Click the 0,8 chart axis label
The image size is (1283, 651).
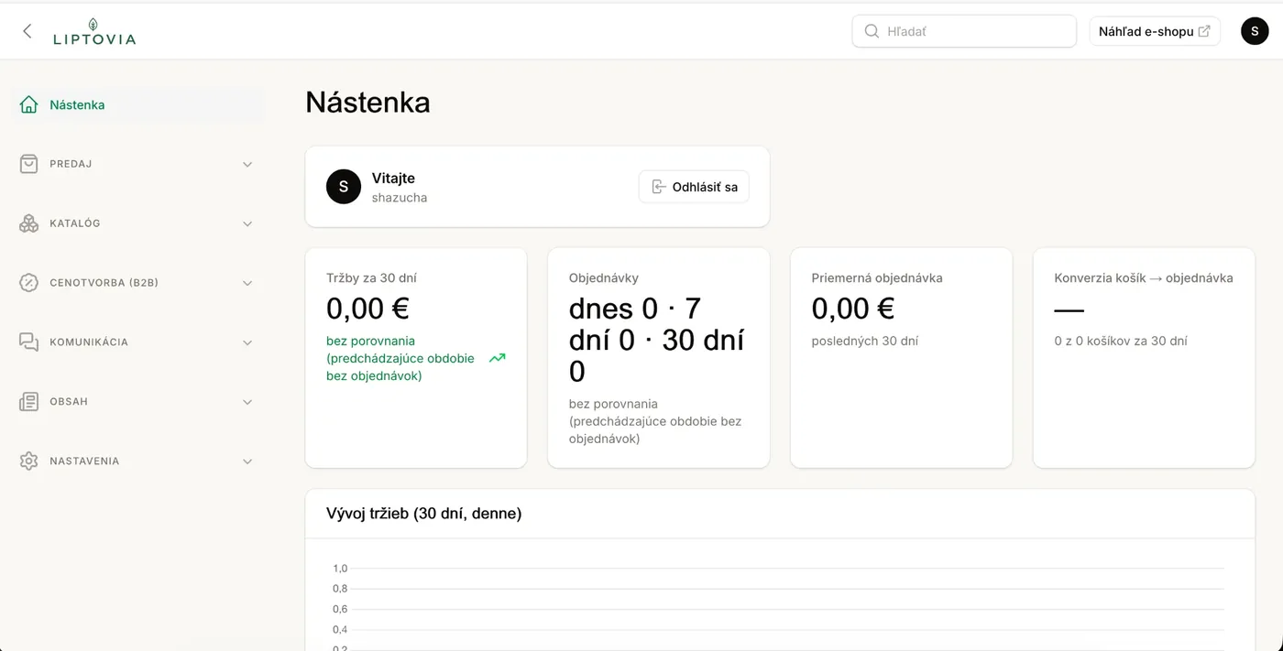(x=340, y=589)
